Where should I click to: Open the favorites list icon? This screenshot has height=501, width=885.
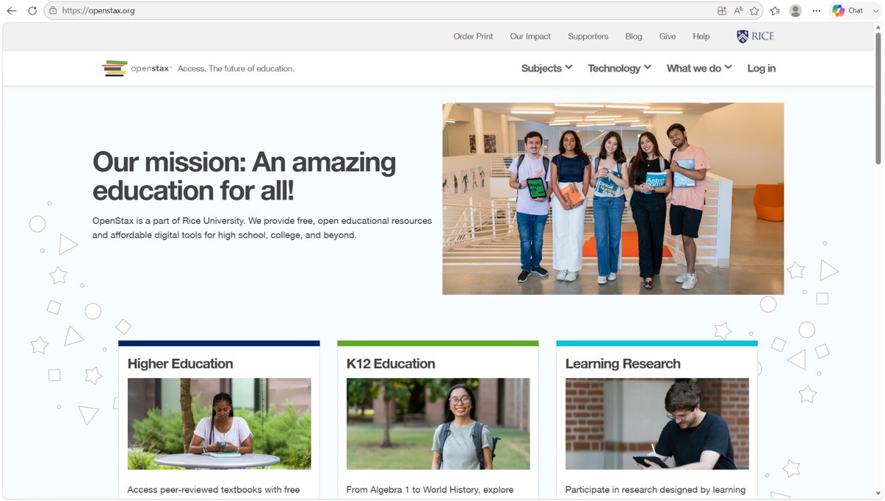[x=775, y=11]
